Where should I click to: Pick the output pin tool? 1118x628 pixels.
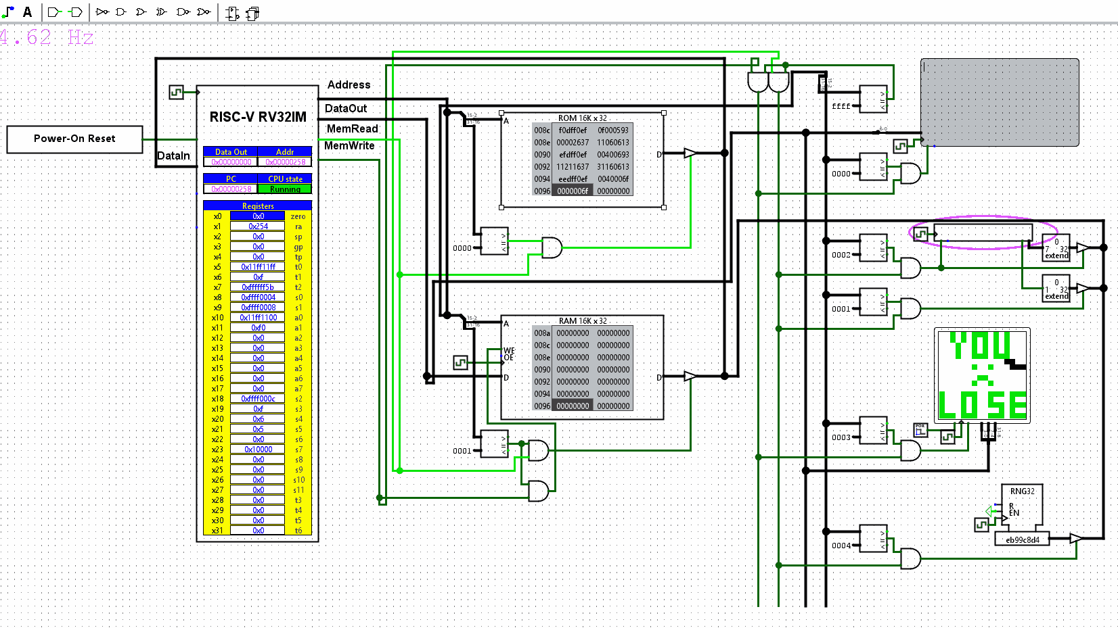(x=76, y=11)
